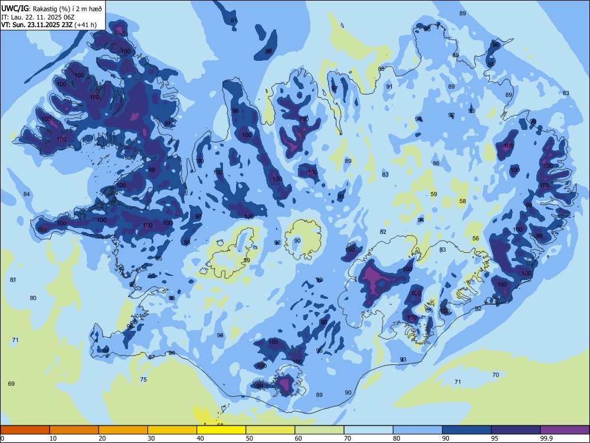
Task: Click the dark orange 0–10 legend swatch
Action: [x=25, y=430]
